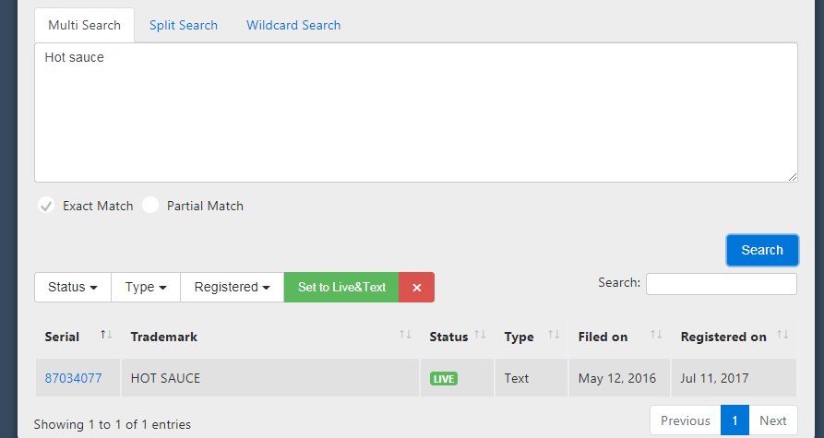Screen dimensions: 824x438
Task: Select the Exact Match radio option
Action: tap(46, 206)
